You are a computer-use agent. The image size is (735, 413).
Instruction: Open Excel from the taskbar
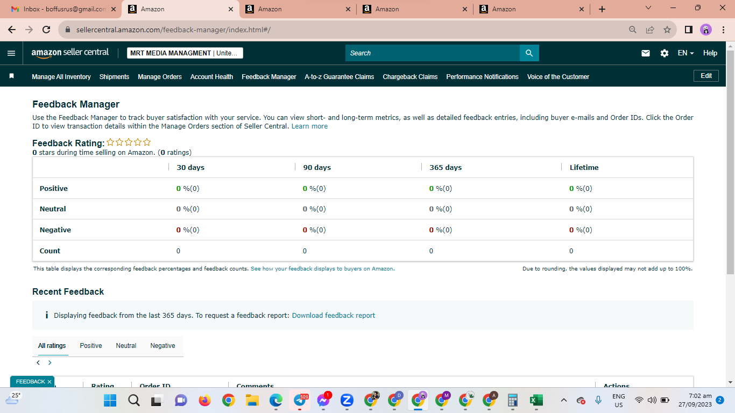536,400
